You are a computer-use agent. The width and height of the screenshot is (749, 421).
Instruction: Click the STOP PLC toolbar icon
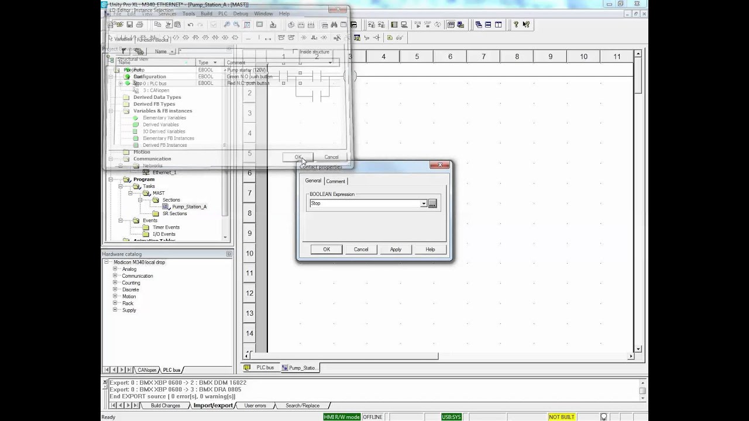[428, 25]
